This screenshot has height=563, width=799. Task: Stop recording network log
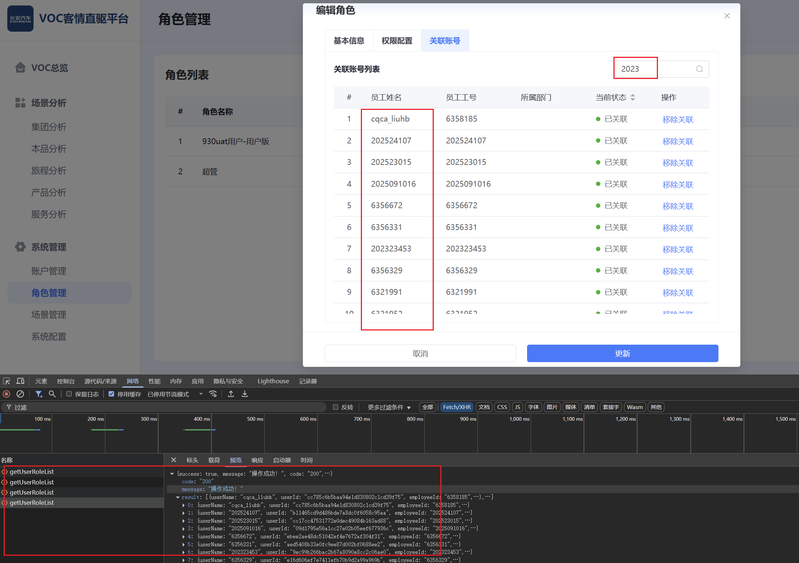(x=7, y=394)
